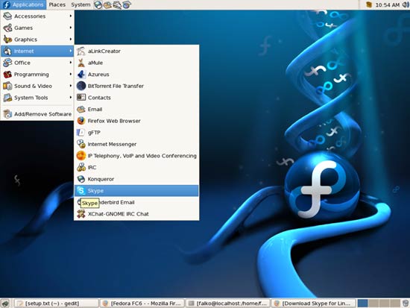Expand the System Tools submenu

(37, 98)
